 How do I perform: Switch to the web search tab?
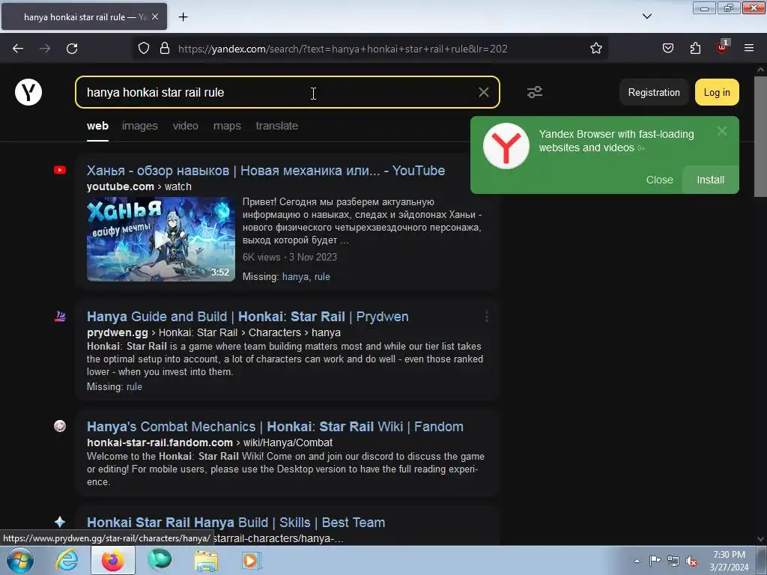click(x=97, y=126)
